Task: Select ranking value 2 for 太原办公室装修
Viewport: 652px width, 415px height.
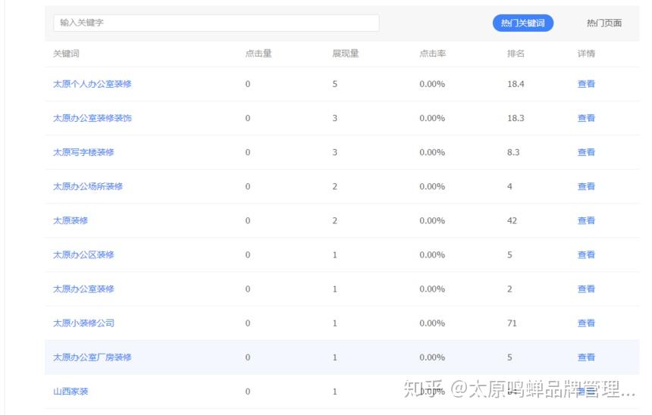Action: (x=509, y=289)
